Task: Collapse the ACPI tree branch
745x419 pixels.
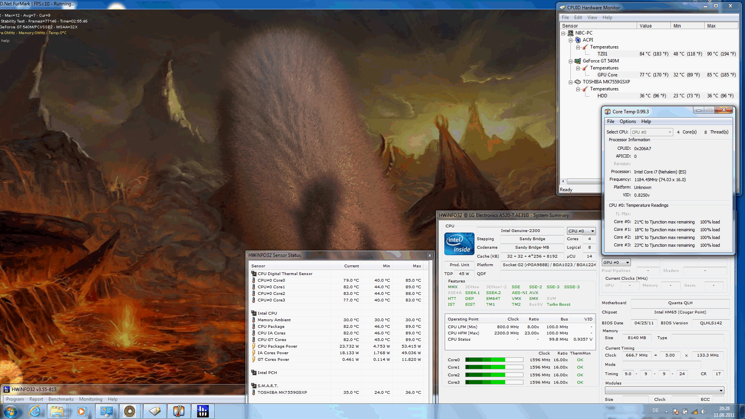Action: pyautogui.click(x=570, y=40)
